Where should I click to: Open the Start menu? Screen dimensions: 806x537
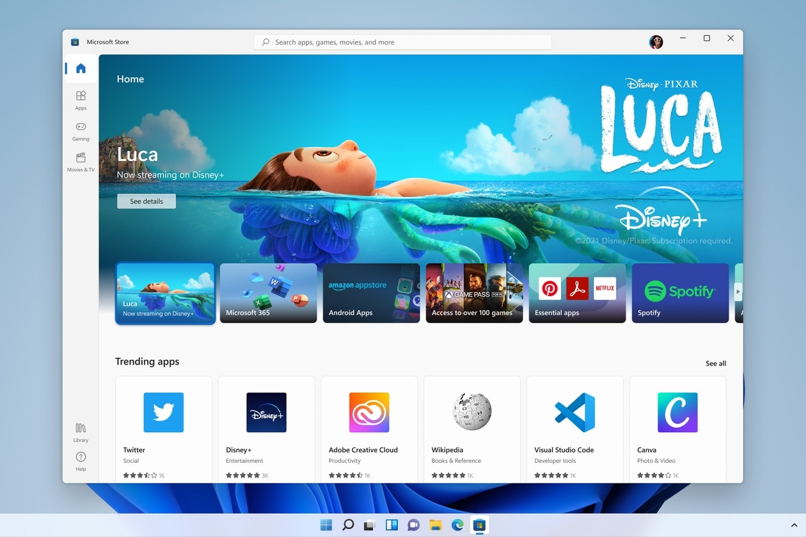coord(326,525)
